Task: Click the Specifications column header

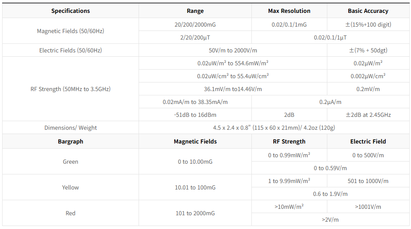Action: pyautogui.click(x=70, y=11)
